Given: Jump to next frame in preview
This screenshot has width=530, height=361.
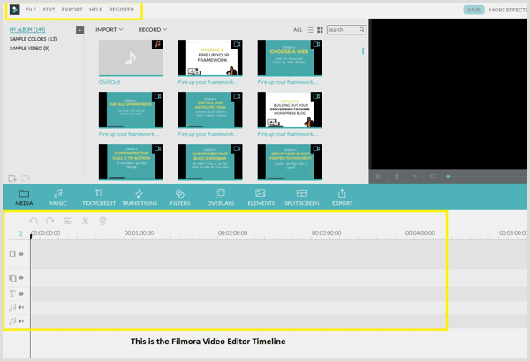Looking at the screenshot, I should pyautogui.click(x=397, y=177).
